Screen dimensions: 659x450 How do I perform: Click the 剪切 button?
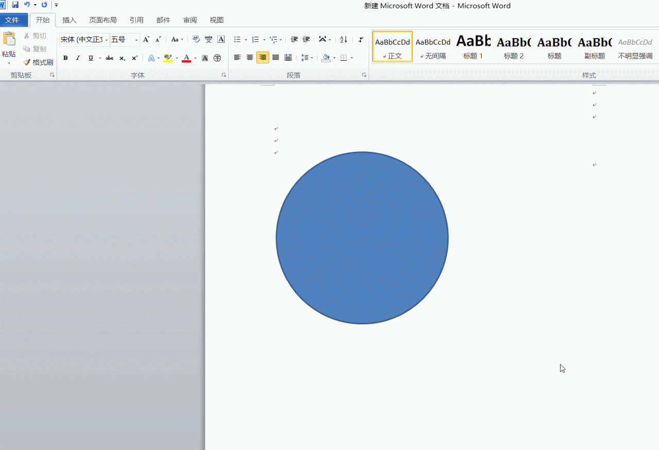[35, 36]
